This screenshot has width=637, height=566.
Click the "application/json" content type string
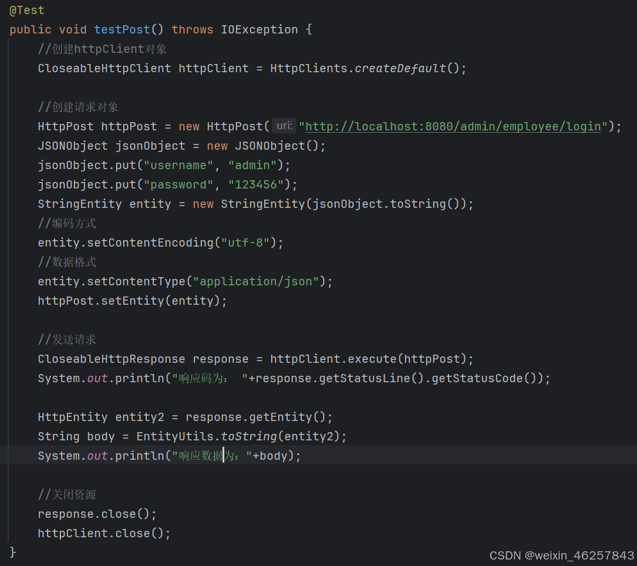coord(255,281)
